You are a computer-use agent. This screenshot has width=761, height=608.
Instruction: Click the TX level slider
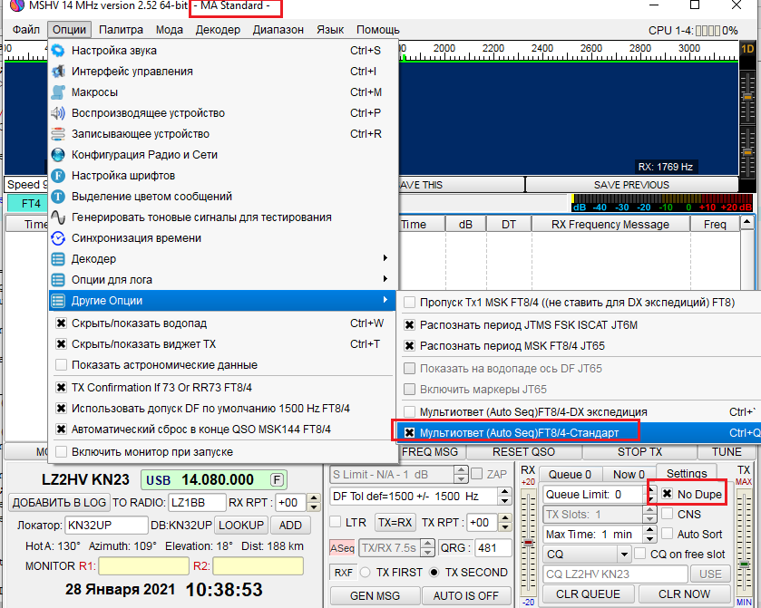[x=745, y=564]
